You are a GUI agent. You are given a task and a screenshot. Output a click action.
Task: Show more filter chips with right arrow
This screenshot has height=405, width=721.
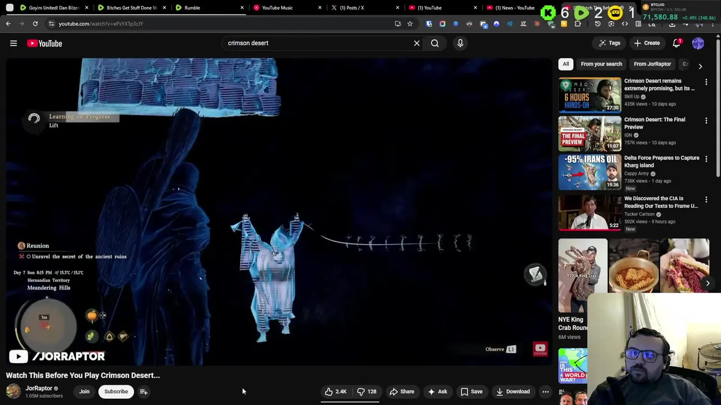(700, 66)
